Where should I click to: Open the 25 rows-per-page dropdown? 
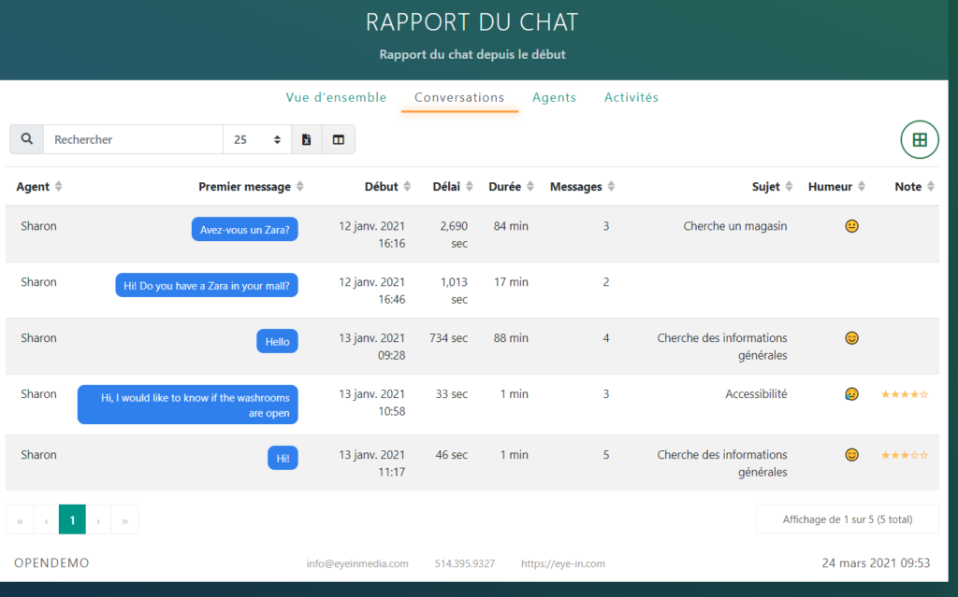[257, 139]
